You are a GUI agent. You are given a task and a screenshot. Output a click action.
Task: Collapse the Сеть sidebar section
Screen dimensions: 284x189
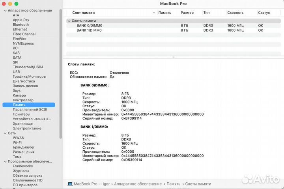click(x=4, y=133)
